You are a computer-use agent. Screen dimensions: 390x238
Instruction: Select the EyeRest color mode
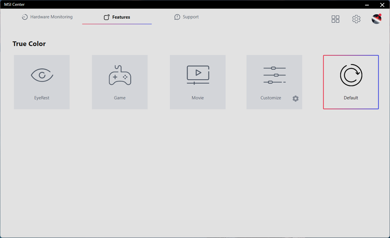tap(42, 82)
